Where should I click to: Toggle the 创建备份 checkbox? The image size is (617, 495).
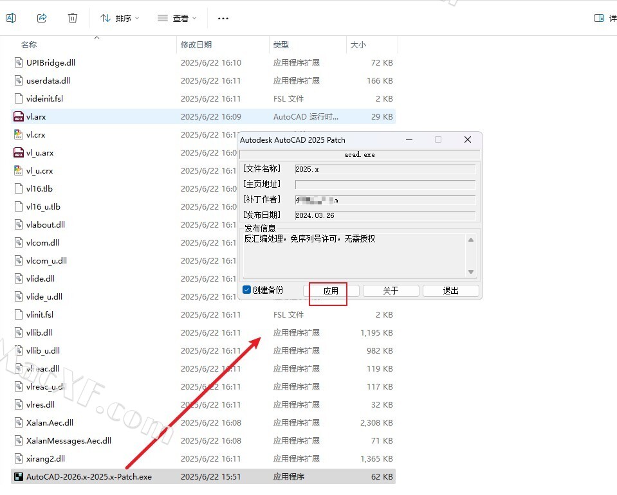pyautogui.click(x=246, y=290)
